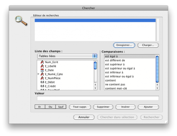This screenshot has height=136, width=177.
Task: Select the field E_Libellé
Action: pos(51,66)
